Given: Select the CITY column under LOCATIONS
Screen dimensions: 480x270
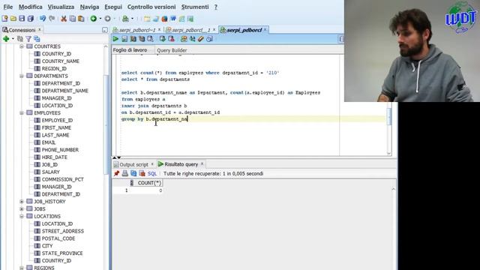Looking at the screenshot, I should (47, 246).
